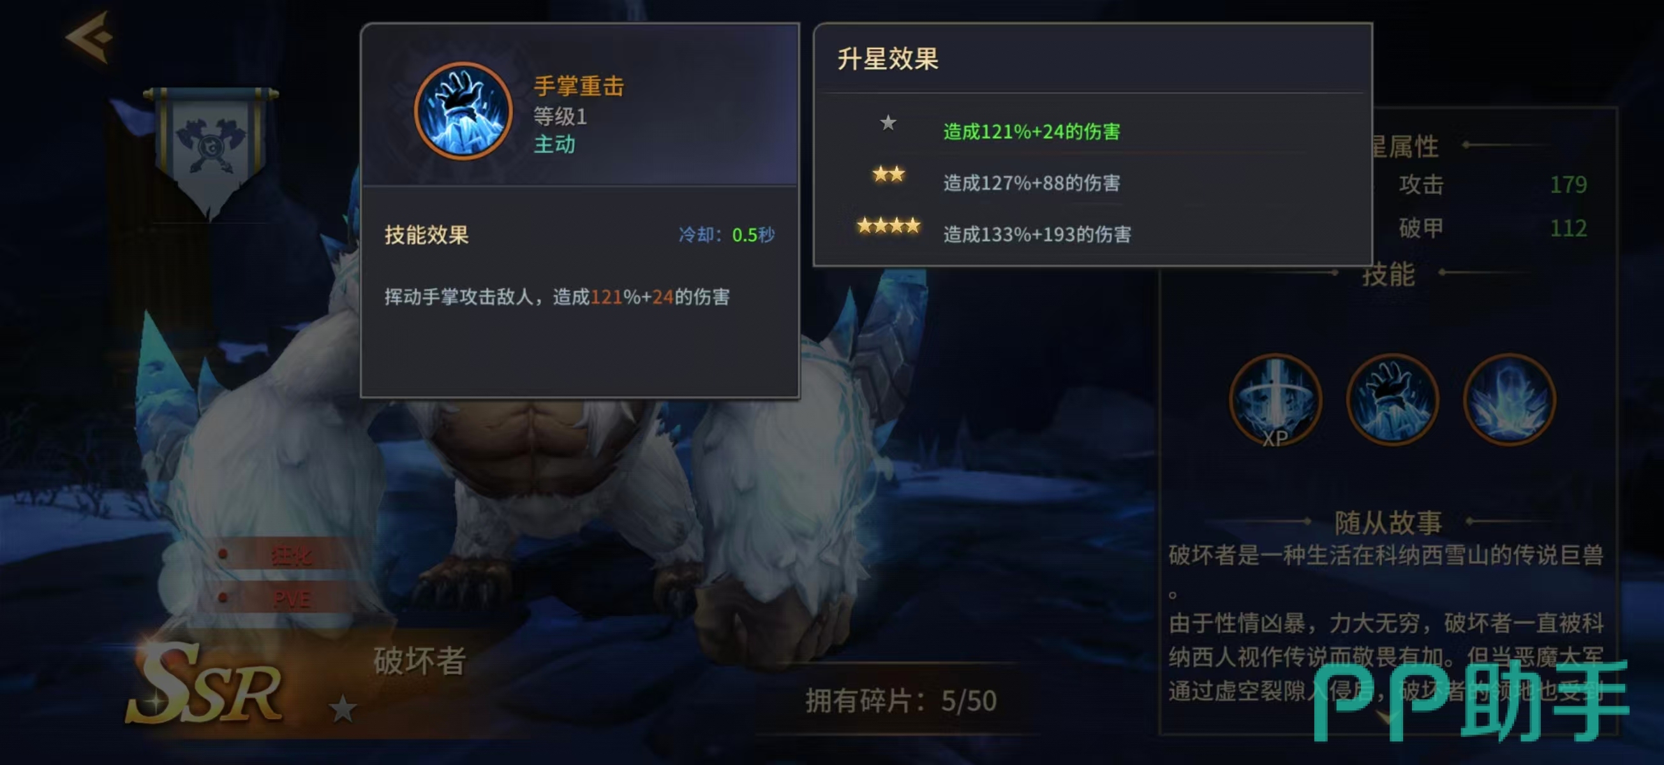Screen dimensions: 1664x765
Task: Click the 拥有碎片 5/50 fragment counter
Action: 901,701
